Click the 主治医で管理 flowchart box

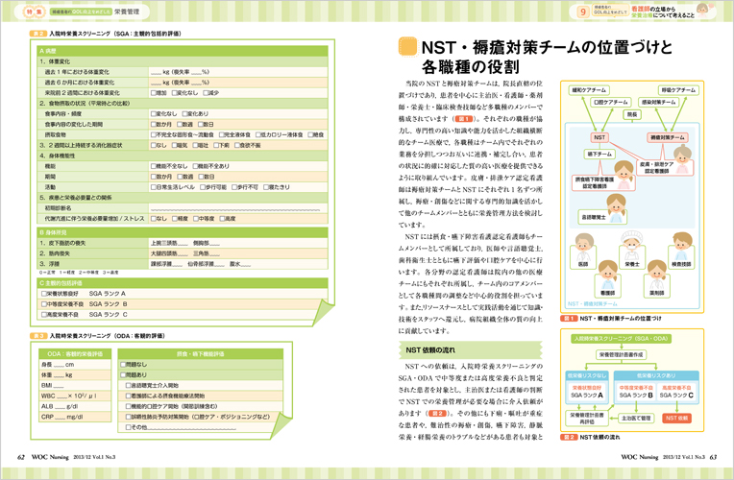(x=636, y=419)
